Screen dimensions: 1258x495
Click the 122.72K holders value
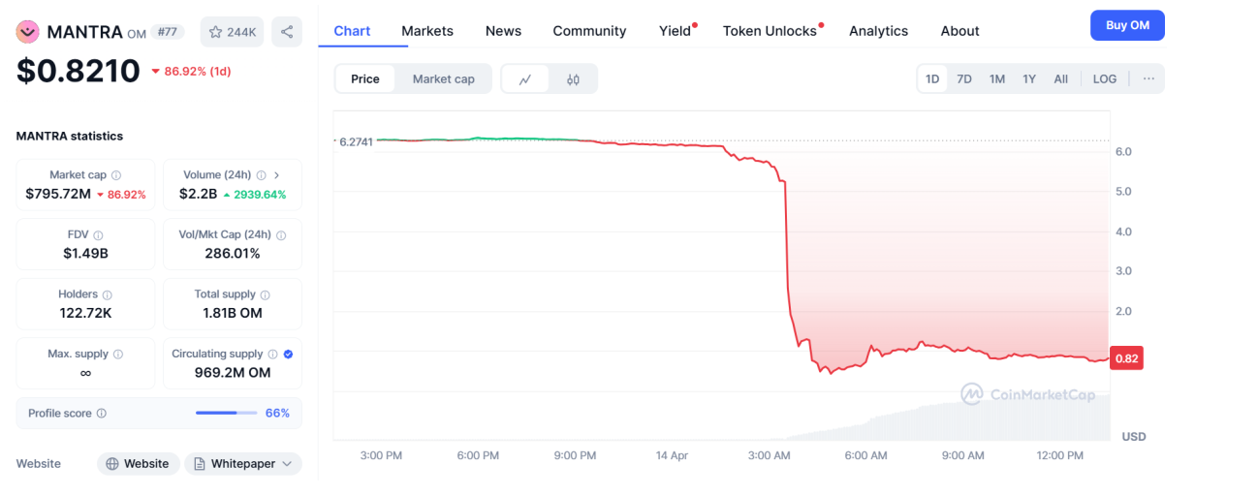point(85,313)
